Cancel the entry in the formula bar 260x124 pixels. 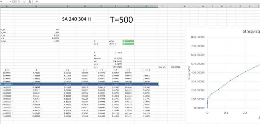coord(19,2)
